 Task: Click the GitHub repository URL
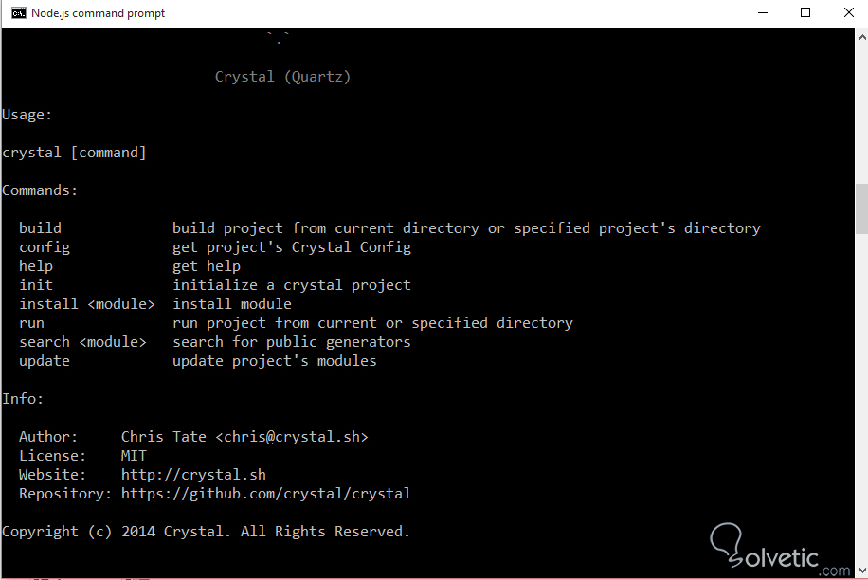point(266,494)
